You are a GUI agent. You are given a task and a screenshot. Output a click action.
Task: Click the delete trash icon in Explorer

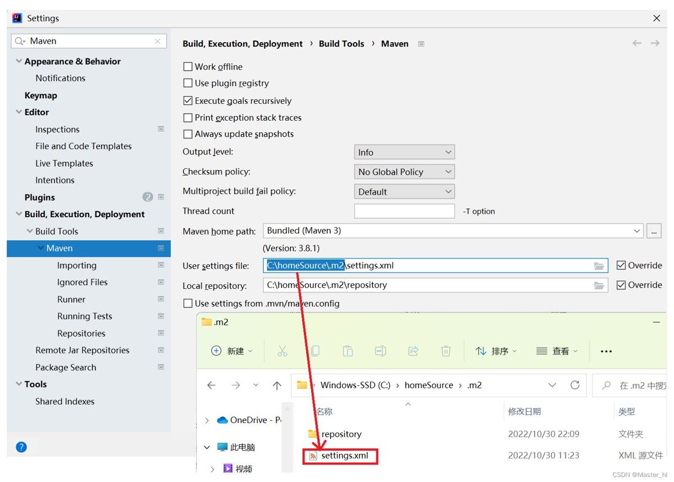pyautogui.click(x=445, y=351)
